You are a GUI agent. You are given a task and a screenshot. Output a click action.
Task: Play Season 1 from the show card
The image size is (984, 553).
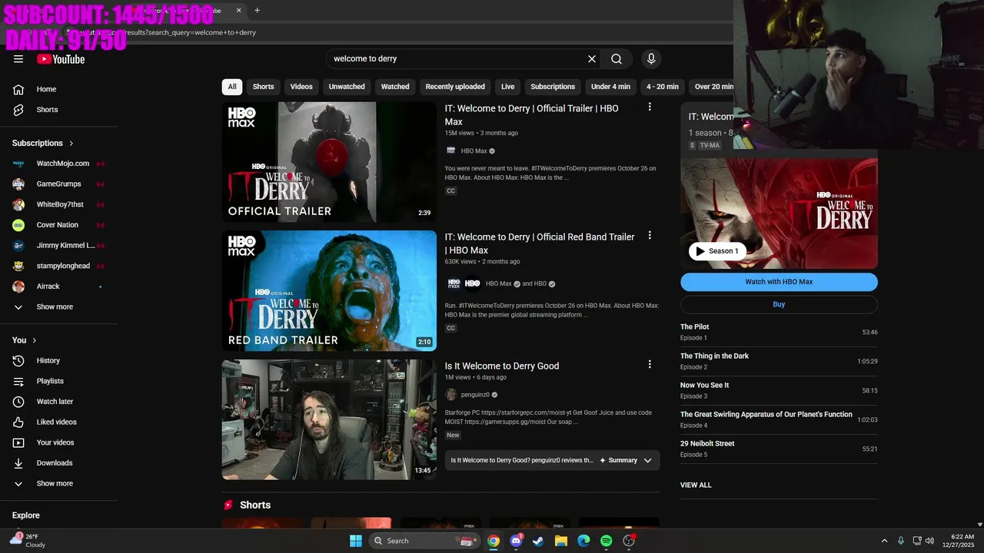717,251
